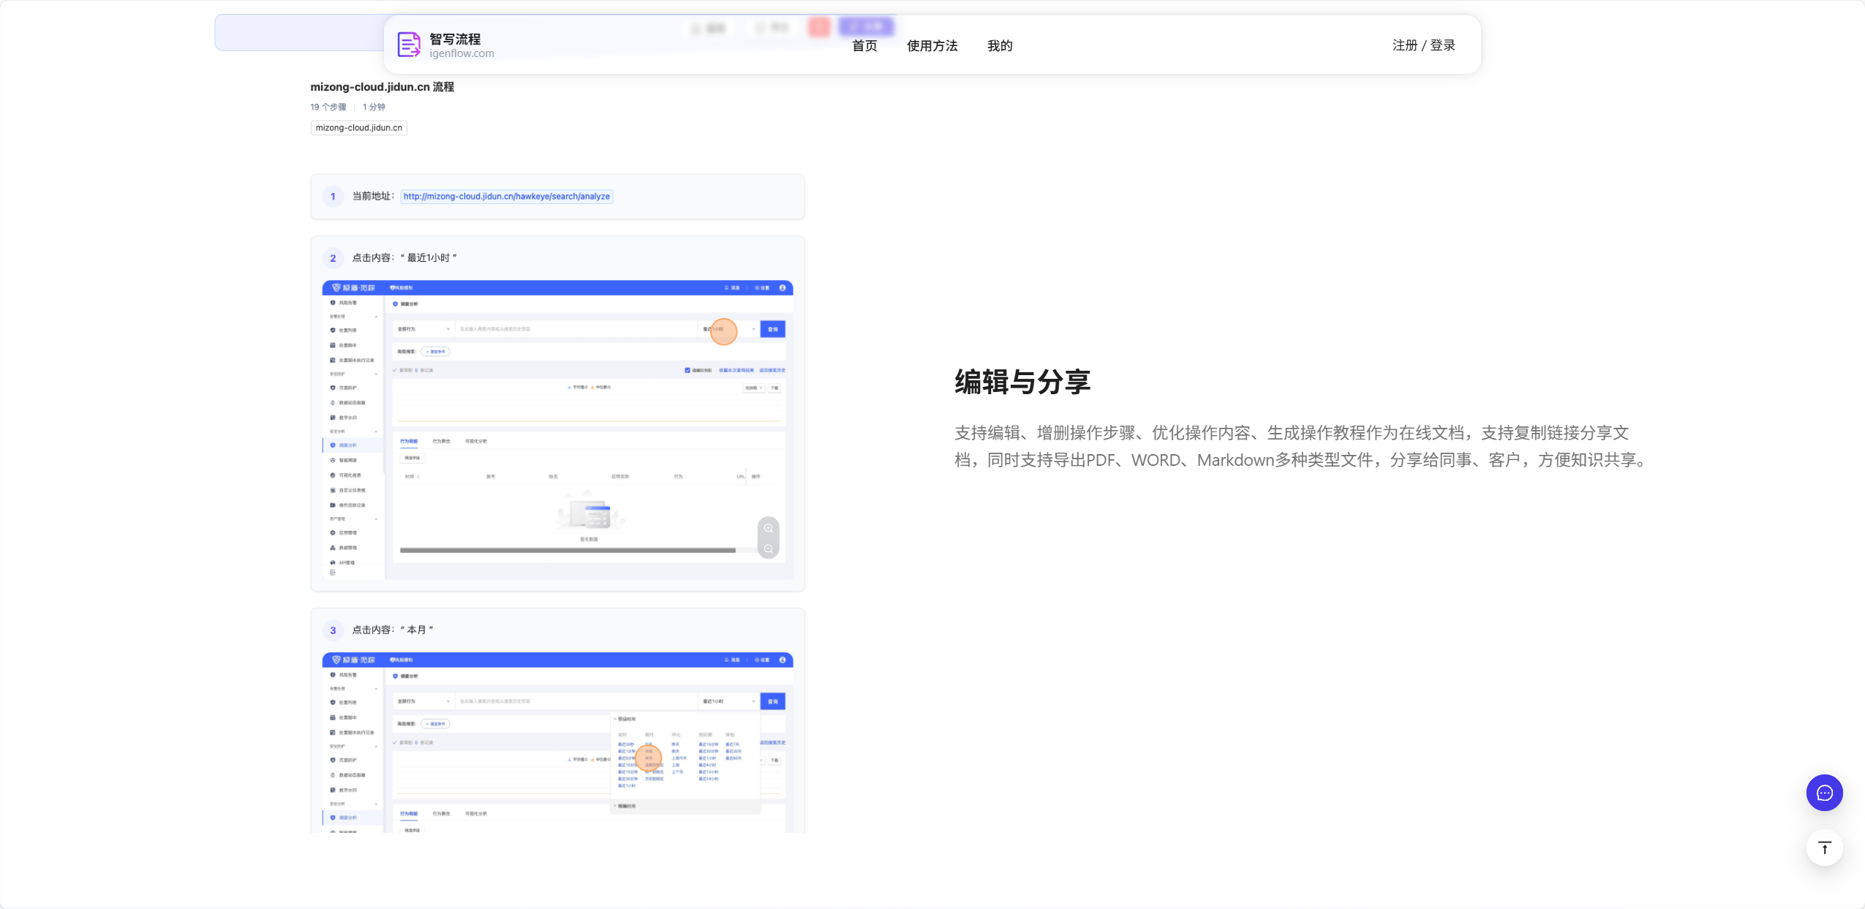
Task: Click the '19 个步骤' text
Action: [x=328, y=107]
